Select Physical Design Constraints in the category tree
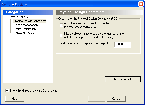Image resolution: width=145 pixels, height=105 pixels. click(30, 21)
